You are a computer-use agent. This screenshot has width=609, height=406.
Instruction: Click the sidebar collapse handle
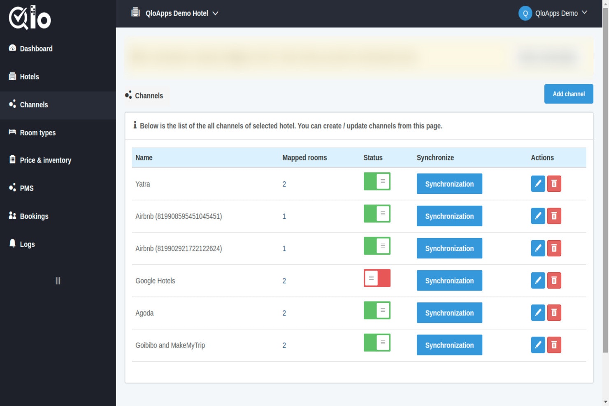pos(58,281)
